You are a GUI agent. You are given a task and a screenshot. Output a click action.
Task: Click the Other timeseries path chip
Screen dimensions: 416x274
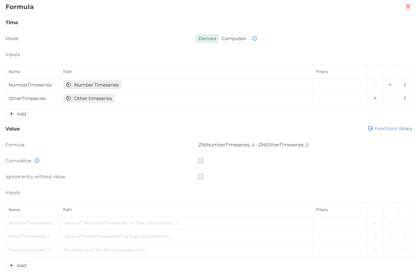pos(89,98)
